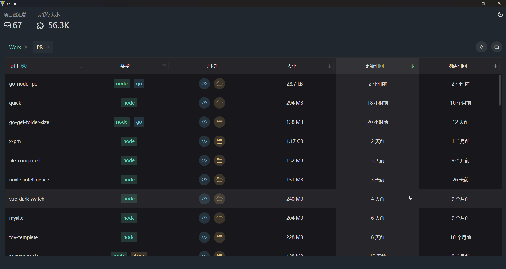Image resolution: width=506 pixels, height=269 pixels.
Task: Open quick project folder
Action: (x=219, y=103)
